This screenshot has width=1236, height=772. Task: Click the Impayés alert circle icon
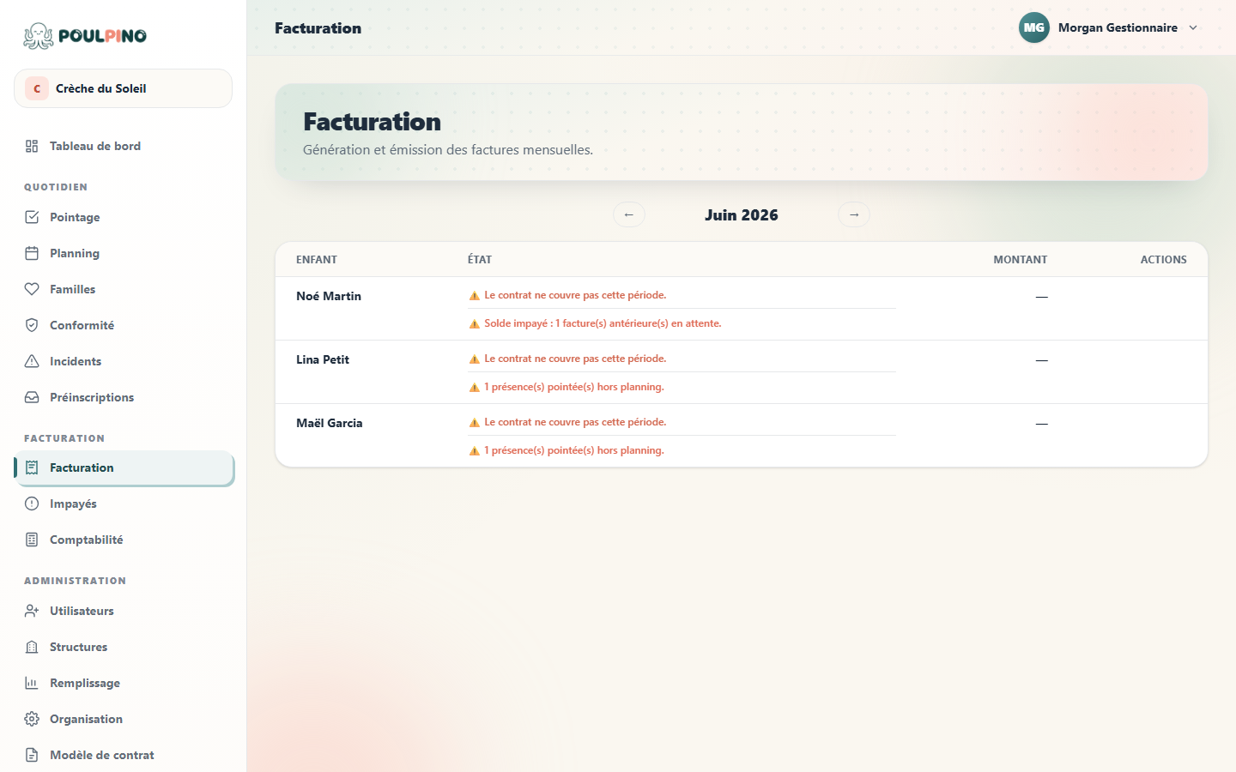coord(32,504)
